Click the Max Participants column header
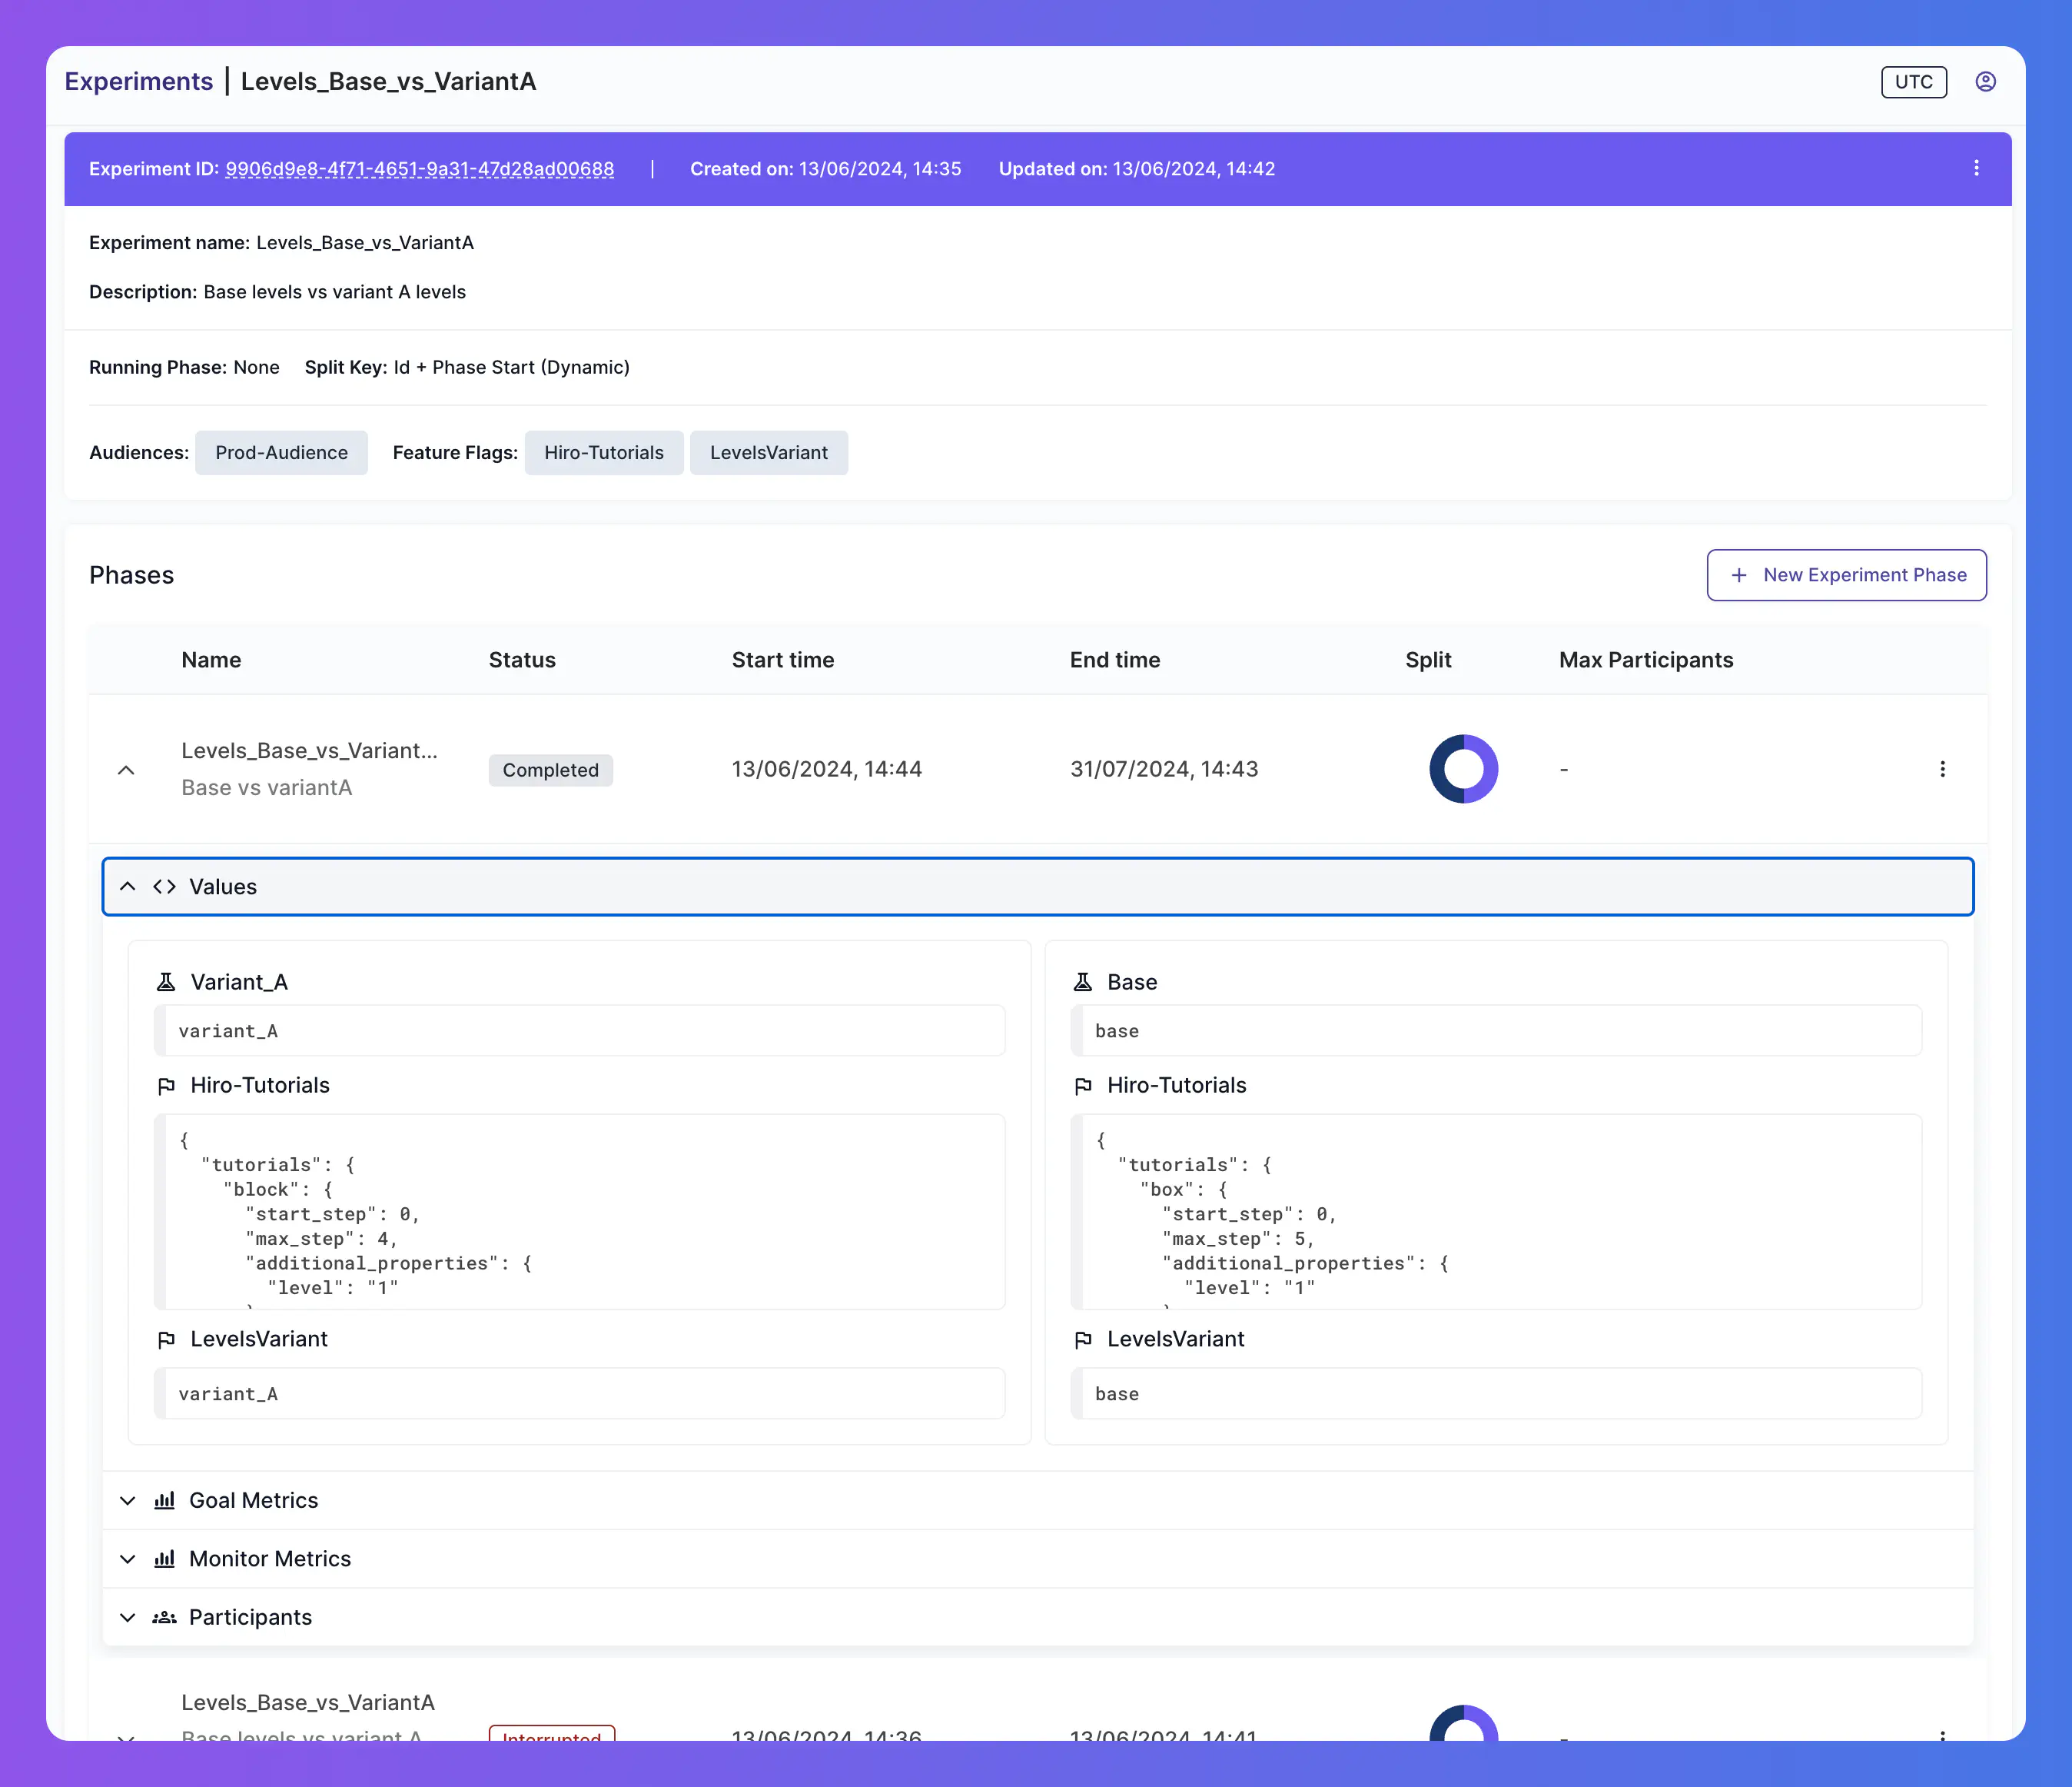The width and height of the screenshot is (2072, 1787). tap(1646, 661)
